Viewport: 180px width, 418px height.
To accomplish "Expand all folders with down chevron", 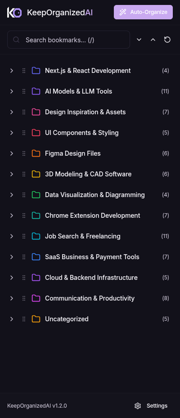I will click(139, 40).
